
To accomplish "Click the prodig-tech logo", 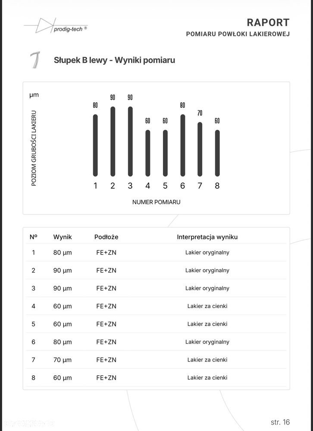I will [x=55, y=26].
